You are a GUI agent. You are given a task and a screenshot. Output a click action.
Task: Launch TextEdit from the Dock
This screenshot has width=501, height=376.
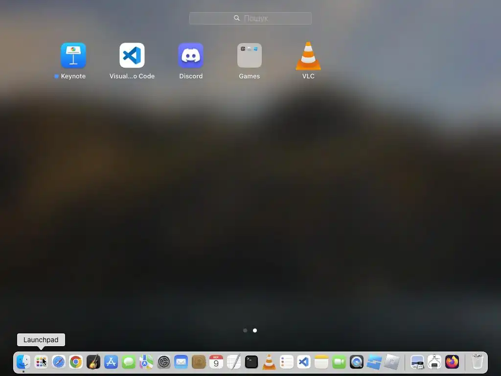pyautogui.click(x=234, y=362)
